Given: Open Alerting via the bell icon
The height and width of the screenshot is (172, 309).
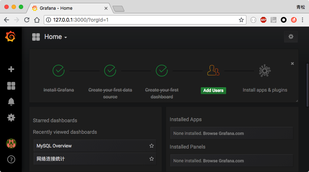Looking at the screenshot, I should 11,102.
